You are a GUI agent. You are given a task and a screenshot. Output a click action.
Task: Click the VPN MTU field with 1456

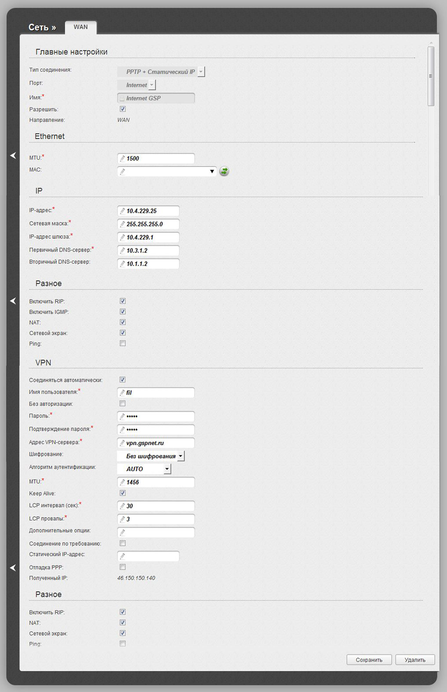tap(156, 483)
